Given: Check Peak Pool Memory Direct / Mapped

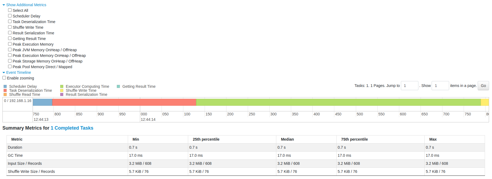Looking at the screenshot, I should point(10,67).
